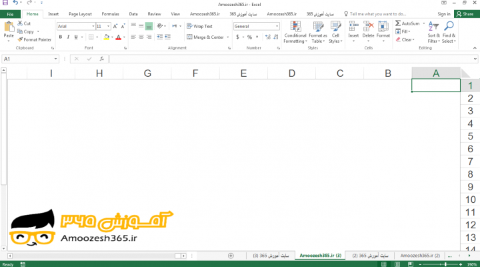Save workbook via Quick Access icon
480x267 pixels.
pyautogui.click(x=5, y=3)
